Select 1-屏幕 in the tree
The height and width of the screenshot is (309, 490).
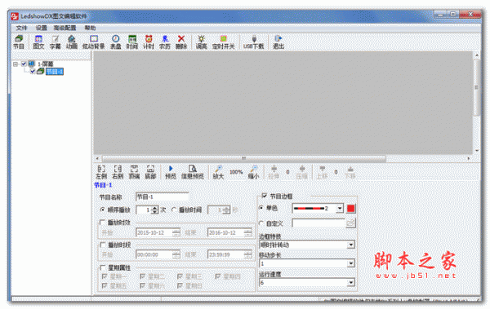pos(46,64)
